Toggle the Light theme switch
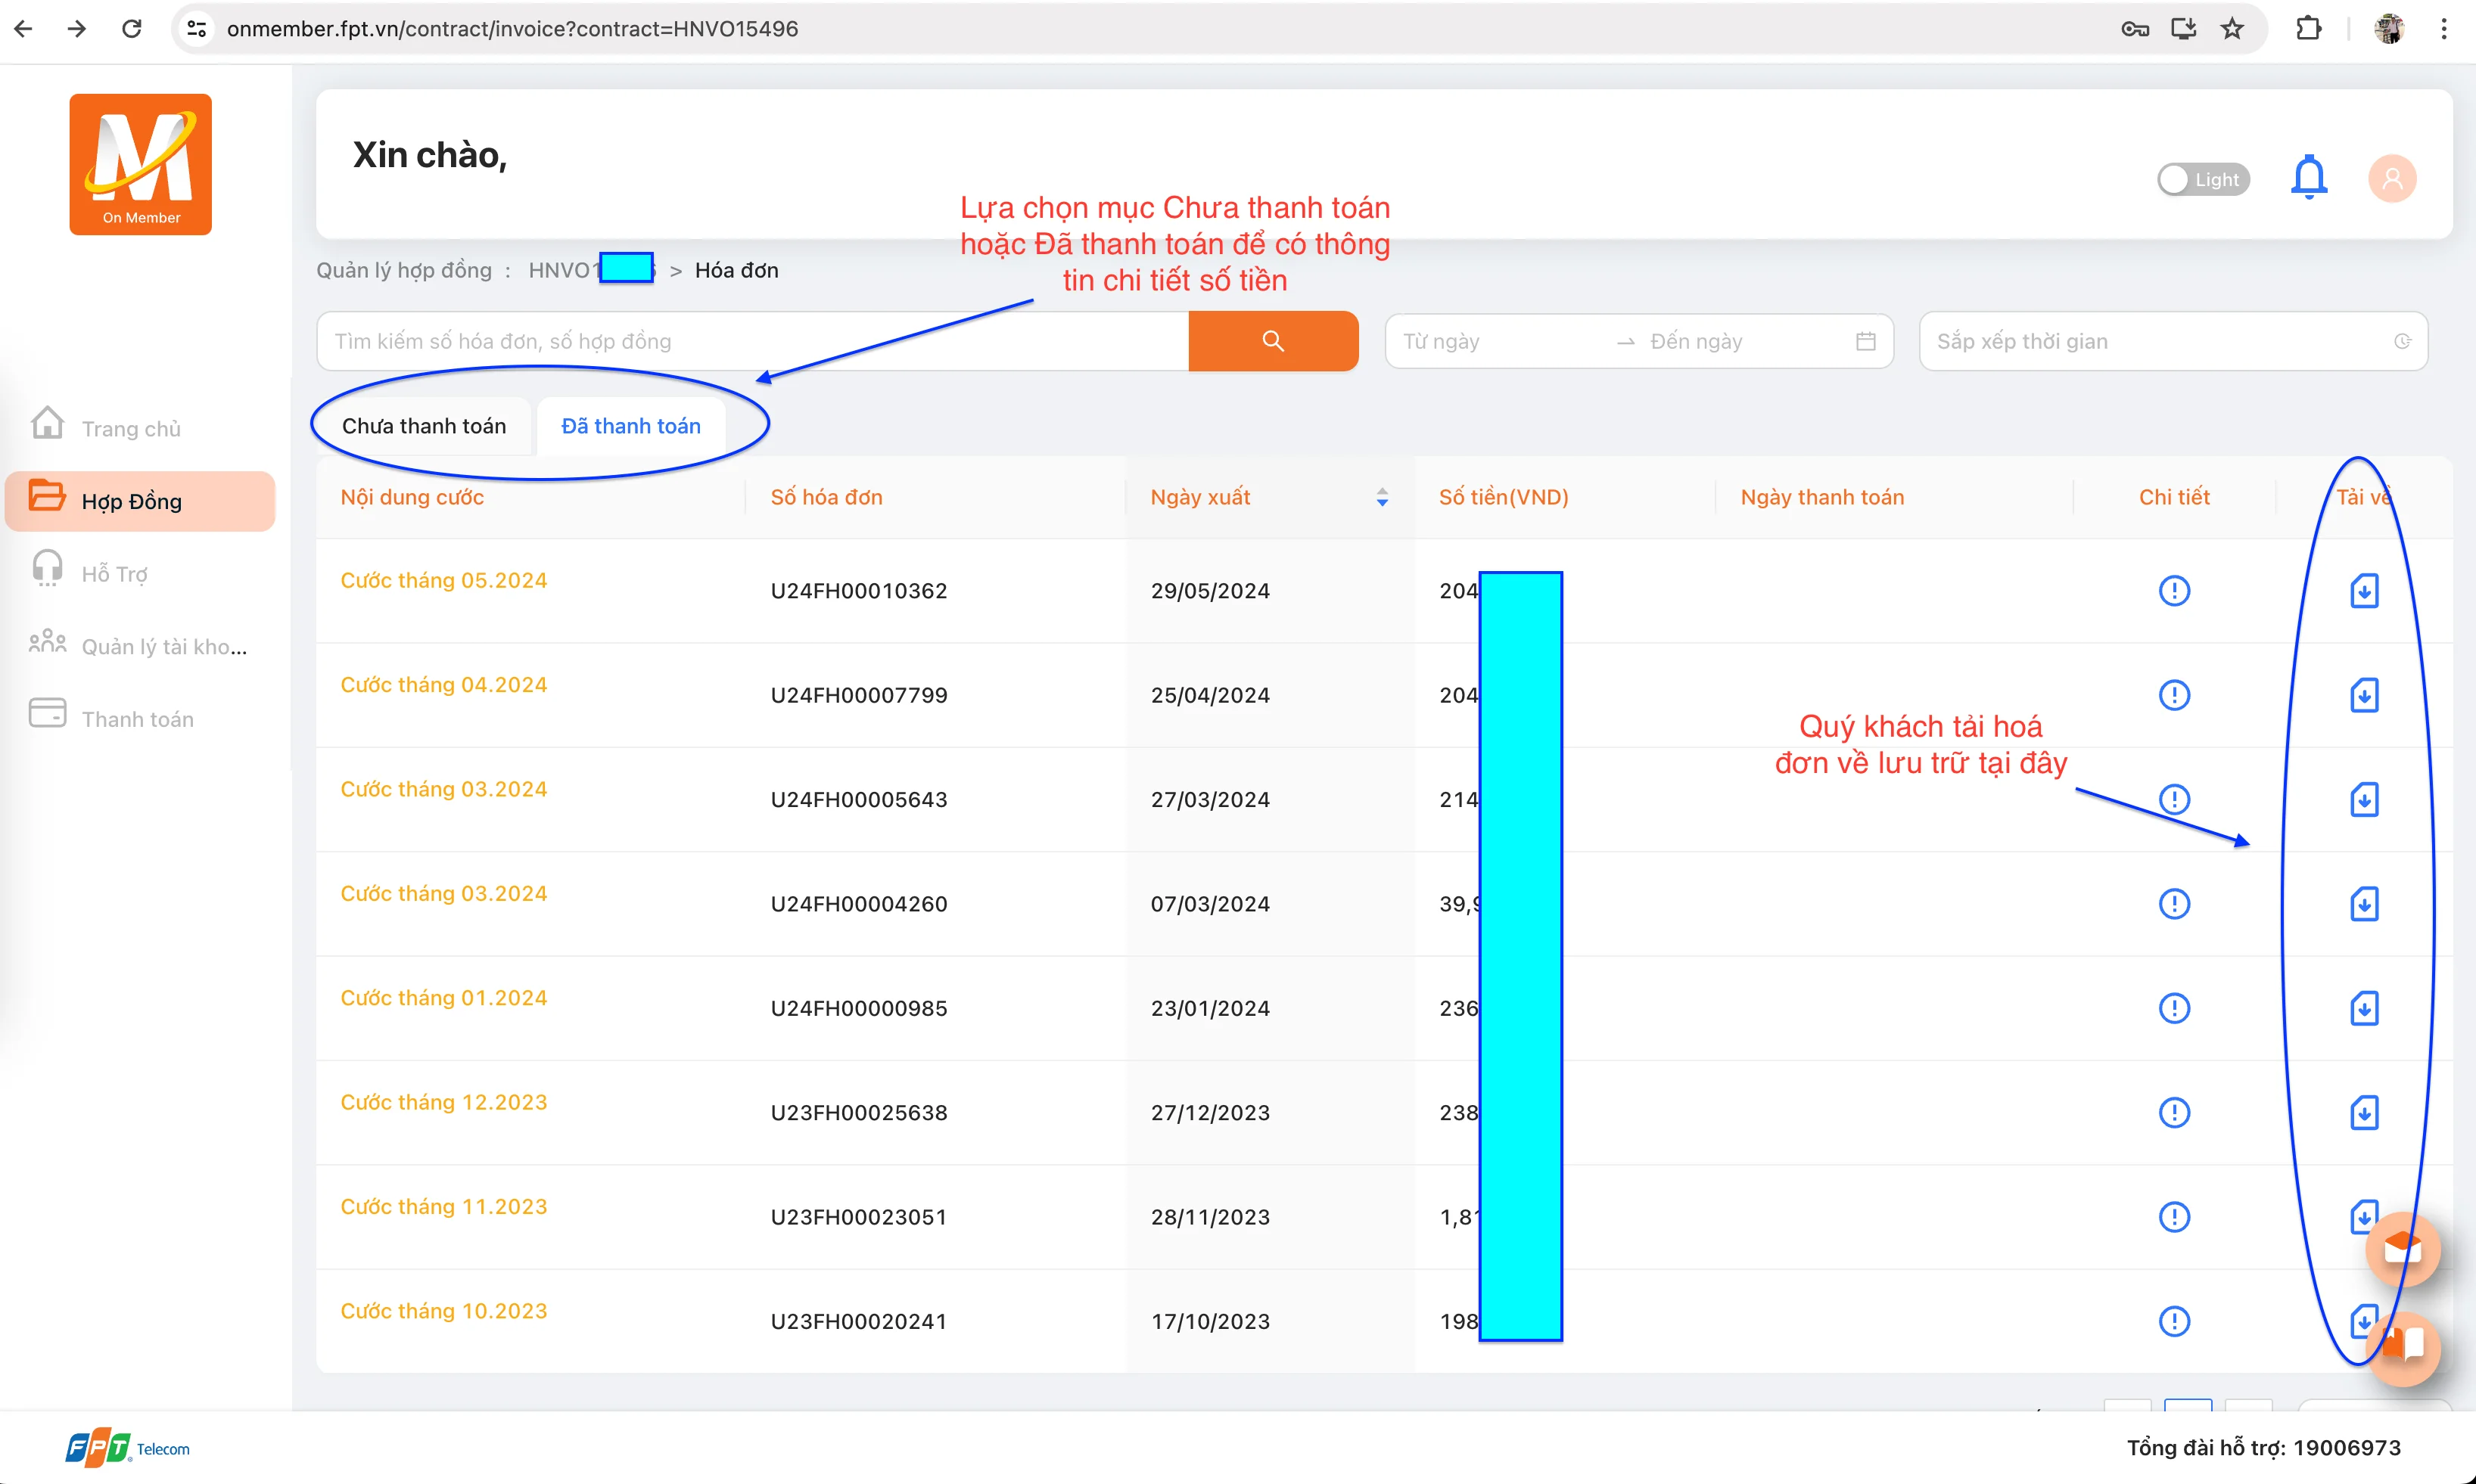 pos(2202,180)
